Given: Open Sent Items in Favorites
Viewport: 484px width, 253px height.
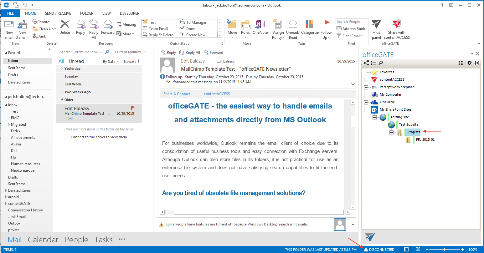Looking at the screenshot, I should click(x=17, y=68).
